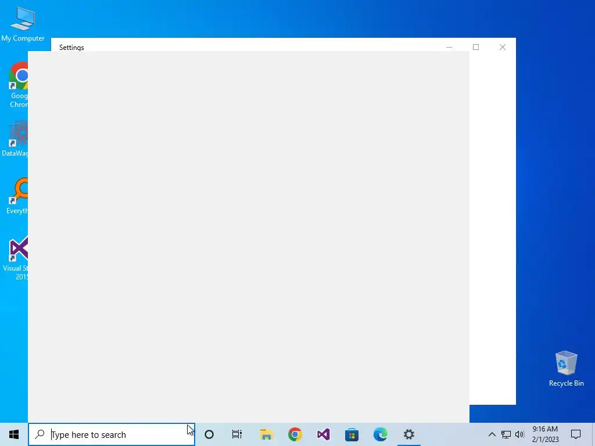Open the Start menu
595x446 pixels.
pyautogui.click(x=14, y=434)
